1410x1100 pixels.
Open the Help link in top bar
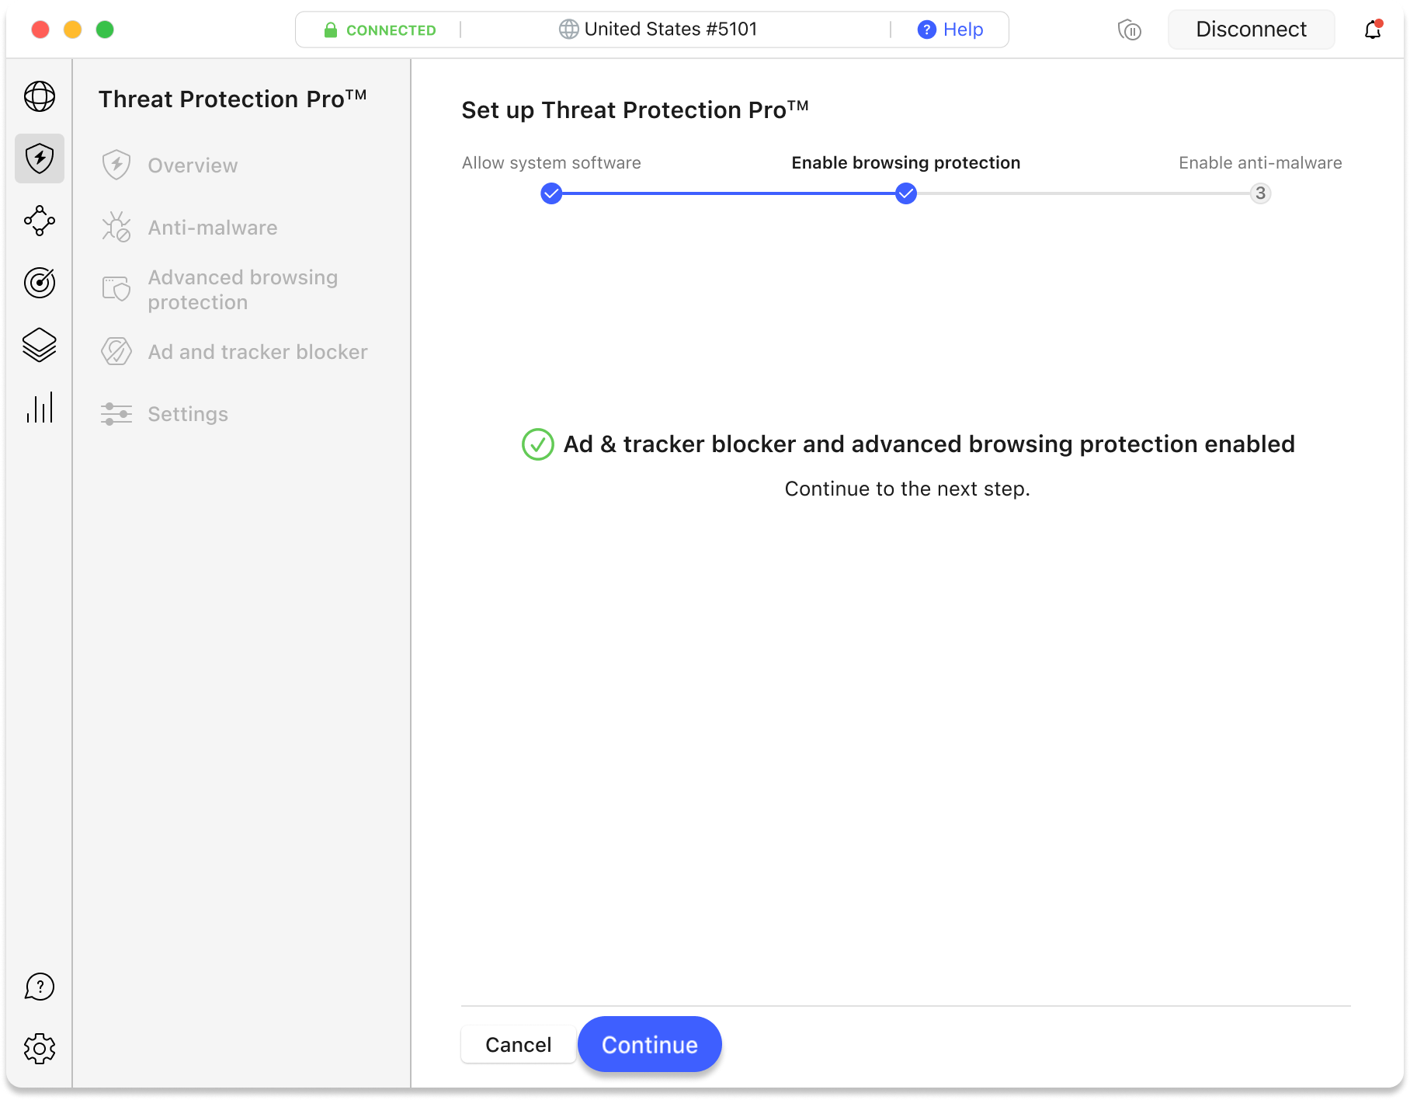point(950,30)
